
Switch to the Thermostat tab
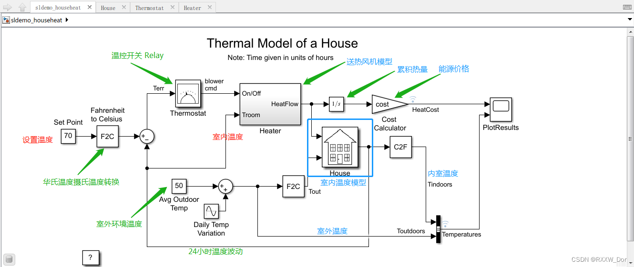tap(149, 8)
